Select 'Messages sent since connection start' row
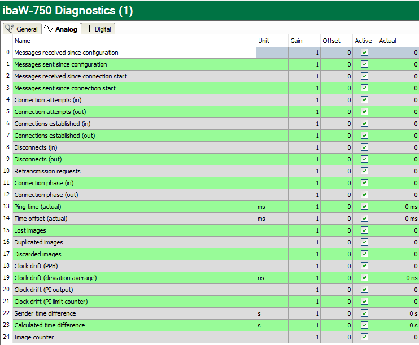 [x=216, y=88]
